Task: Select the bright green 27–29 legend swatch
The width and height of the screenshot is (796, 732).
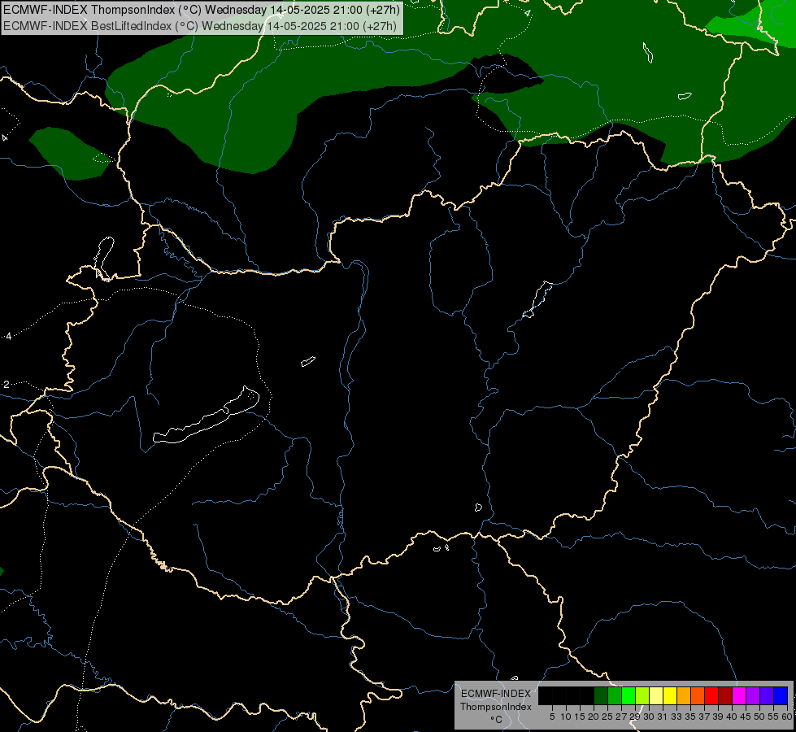Action: coord(629,695)
